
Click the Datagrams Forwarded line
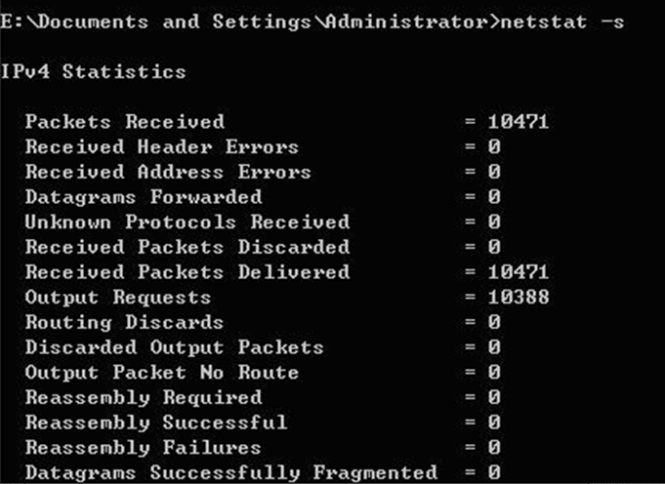coord(263,197)
